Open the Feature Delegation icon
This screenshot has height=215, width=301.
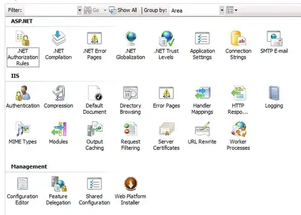tap(59, 191)
